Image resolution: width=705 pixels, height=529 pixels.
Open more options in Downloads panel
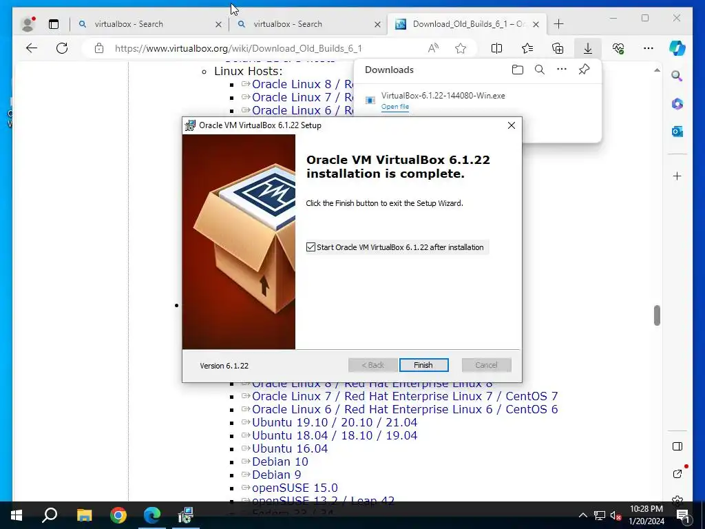562,70
